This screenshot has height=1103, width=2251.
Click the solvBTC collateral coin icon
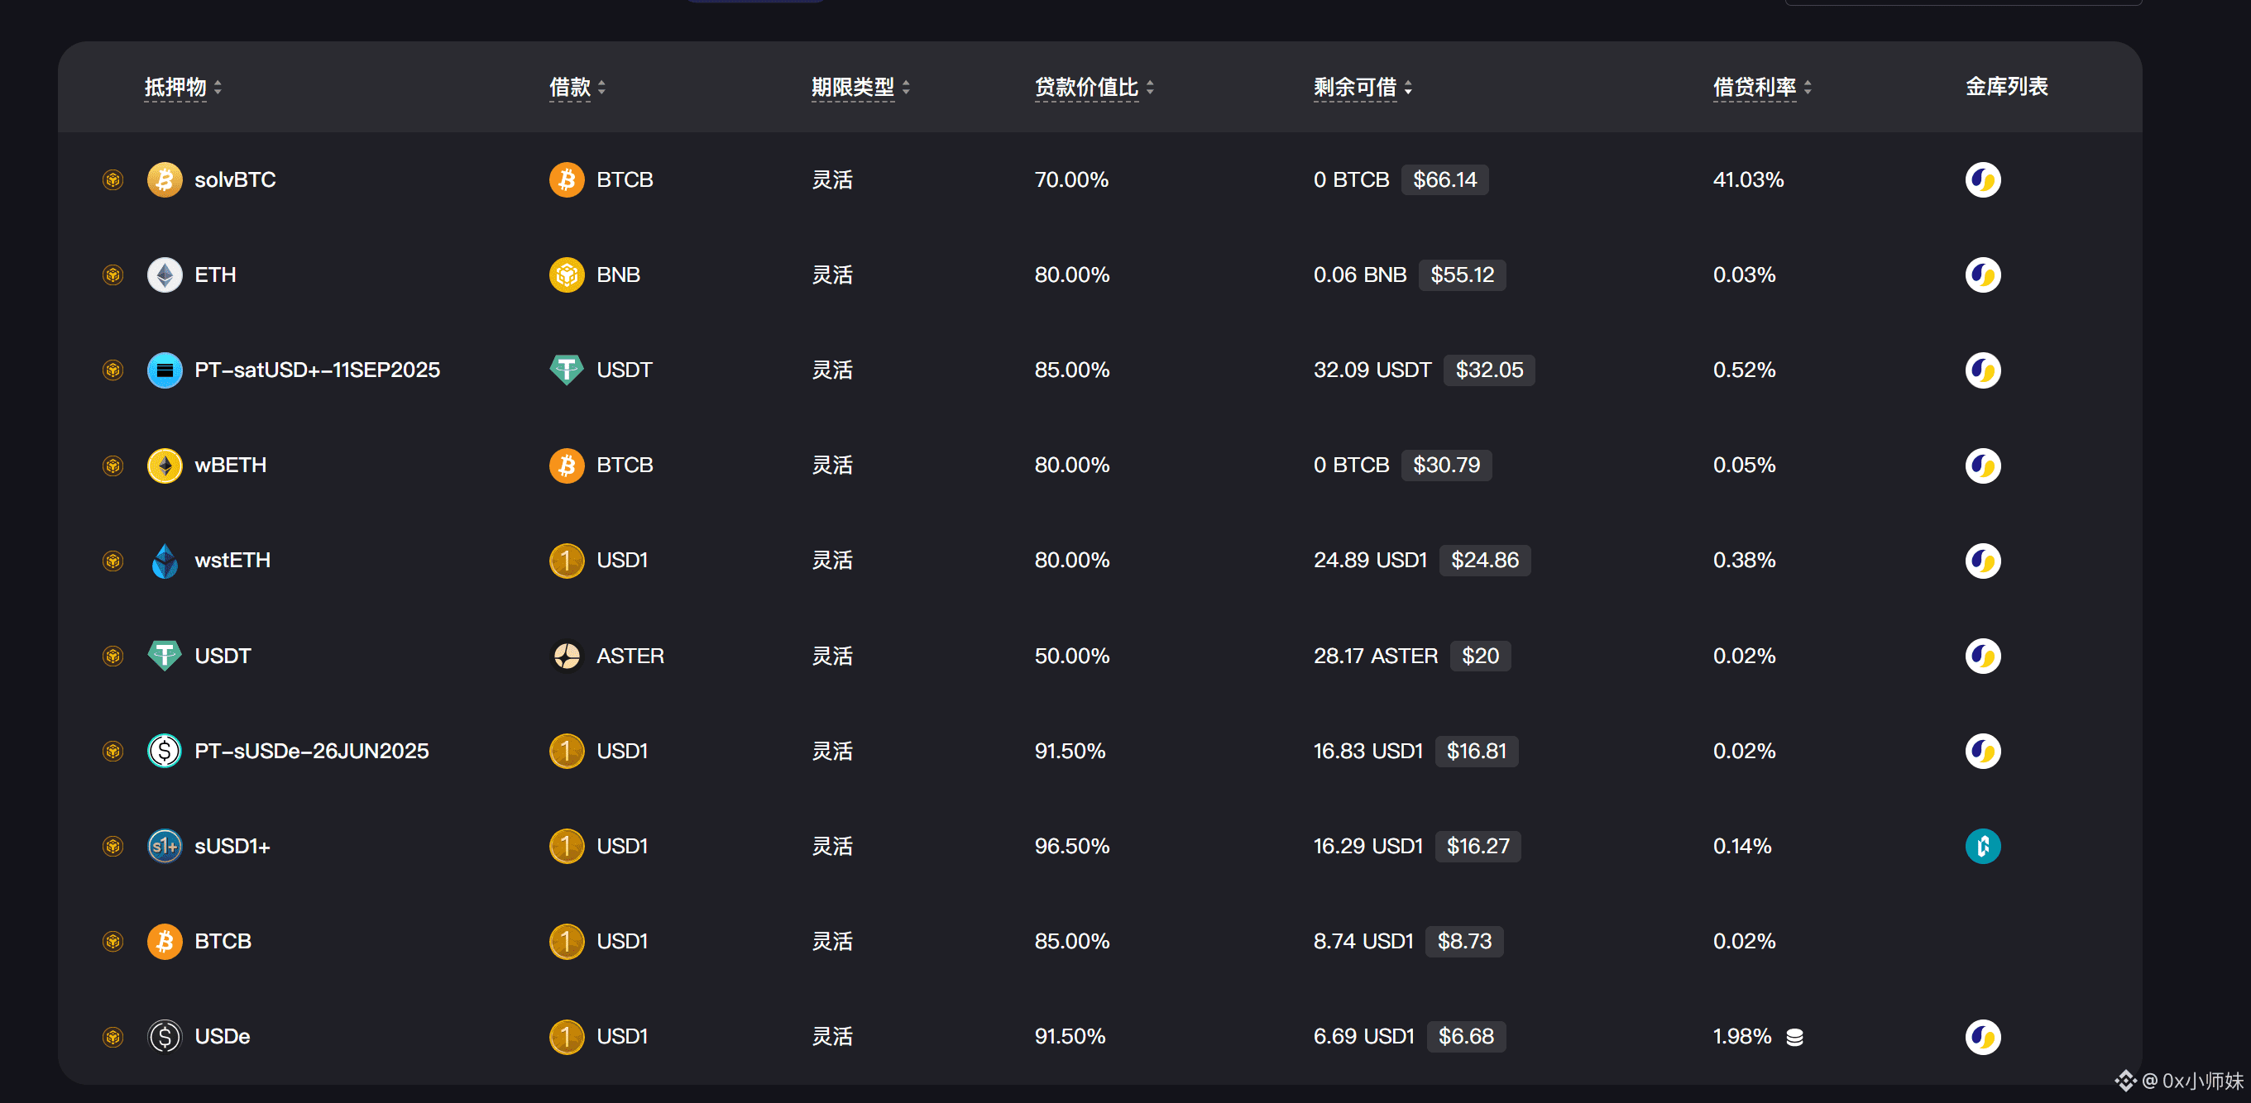click(x=165, y=180)
